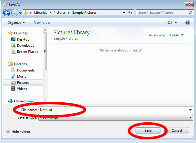The width and height of the screenshot is (196, 143).
Task: Click Pictures in the address breadcrumb
Action: 59,13
